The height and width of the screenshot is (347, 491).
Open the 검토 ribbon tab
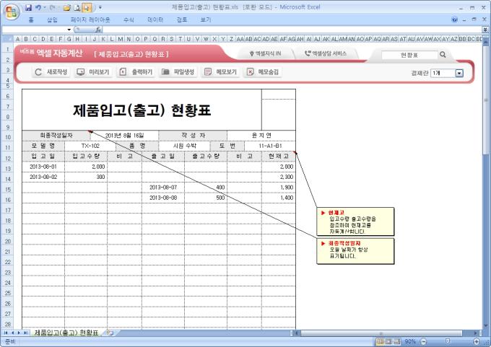pyautogui.click(x=182, y=19)
